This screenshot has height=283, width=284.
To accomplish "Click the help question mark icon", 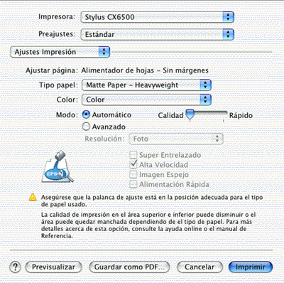I will tap(15, 267).
